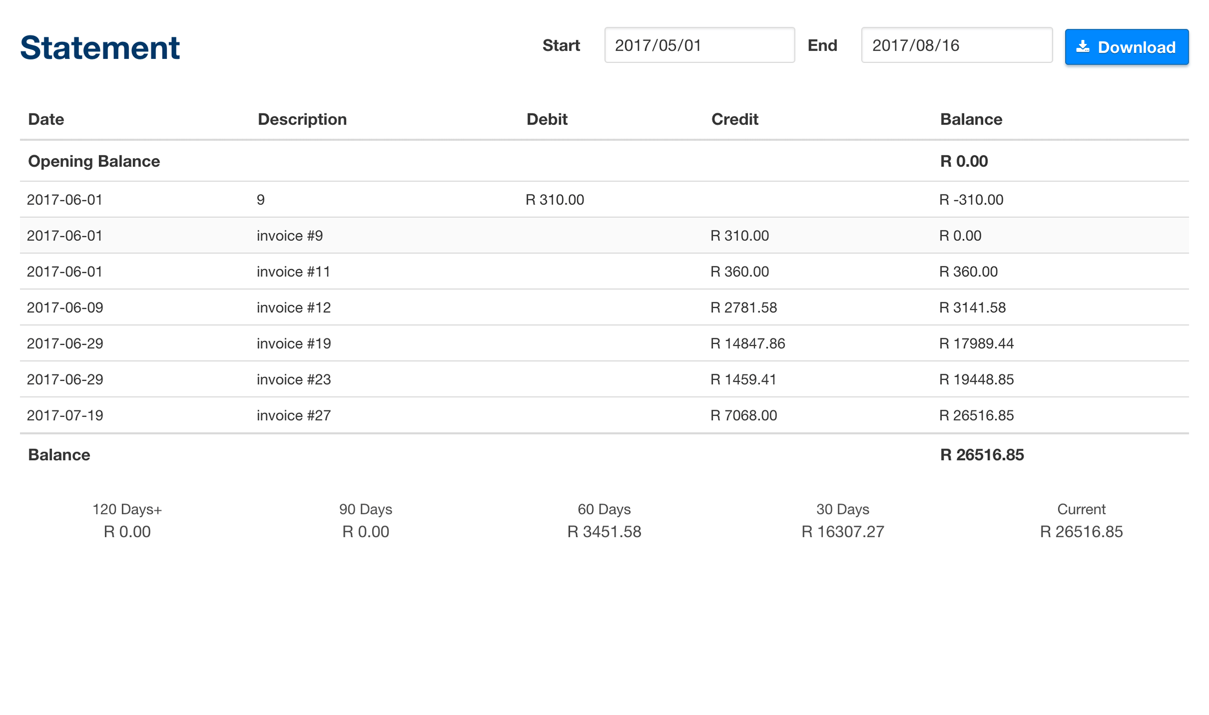
Task: Click the Current aging label
Action: pyautogui.click(x=1081, y=510)
